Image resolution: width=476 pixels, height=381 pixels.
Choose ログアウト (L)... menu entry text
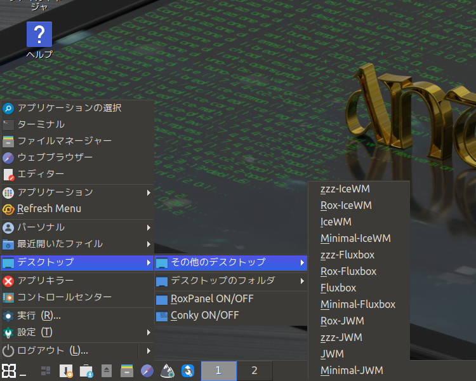coord(53,351)
